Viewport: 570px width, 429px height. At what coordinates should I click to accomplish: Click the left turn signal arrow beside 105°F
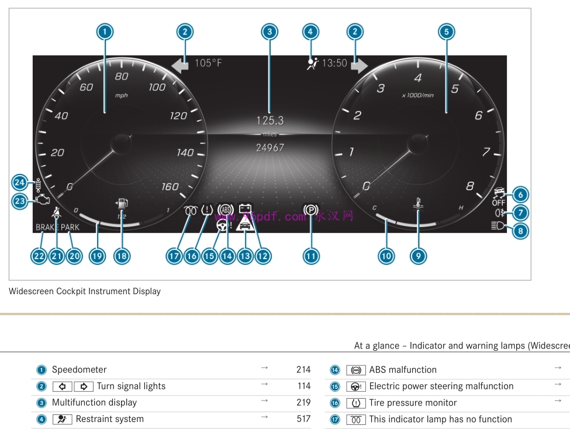[181, 64]
